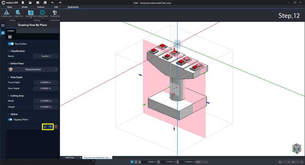Save the model with the floppy disk icon
This screenshot has width=305, height=165.
tap(37, 3)
